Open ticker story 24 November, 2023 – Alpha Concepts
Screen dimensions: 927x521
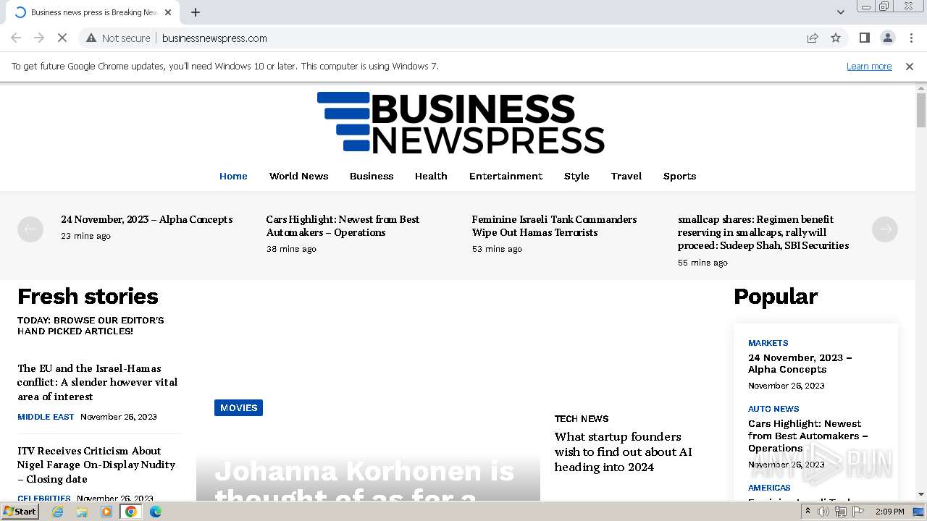click(x=146, y=219)
